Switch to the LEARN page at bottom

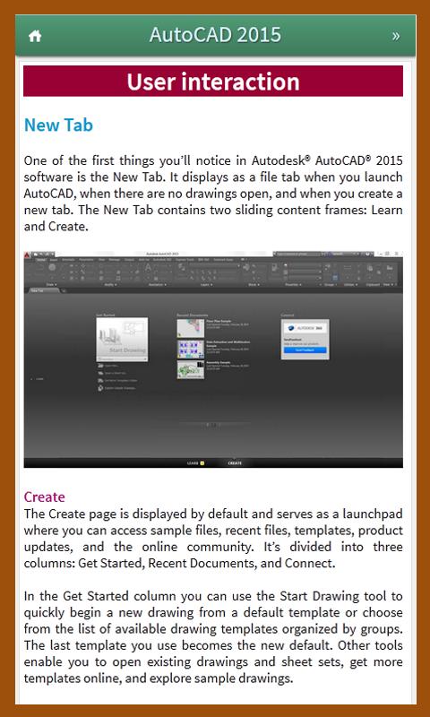point(195,463)
